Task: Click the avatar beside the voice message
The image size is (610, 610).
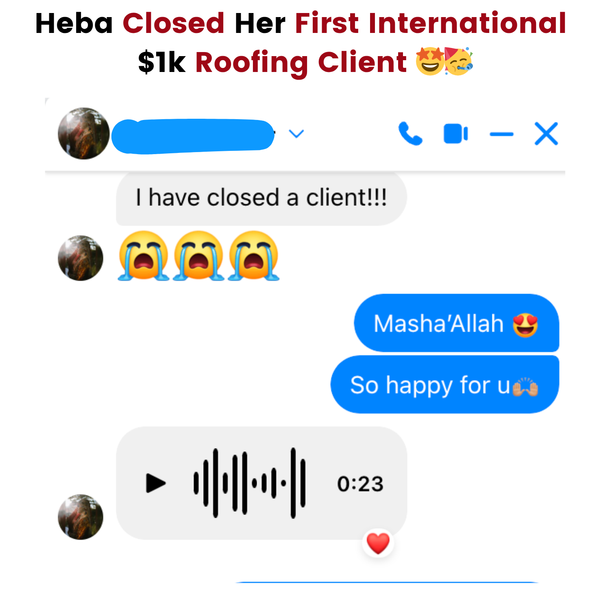Action: (81, 517)
